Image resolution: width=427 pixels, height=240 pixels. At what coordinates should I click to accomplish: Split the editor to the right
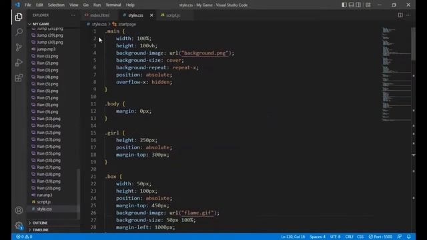click(400, 15)
